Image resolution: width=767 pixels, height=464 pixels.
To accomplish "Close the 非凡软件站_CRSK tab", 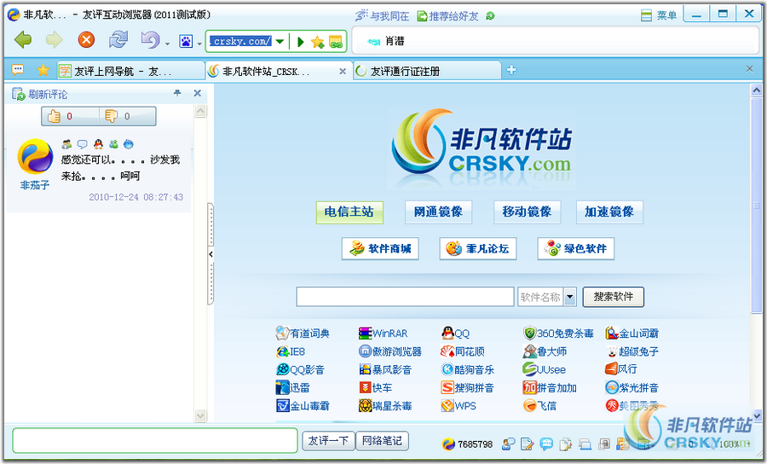I will pyautogui.click(x=343, y=72).
